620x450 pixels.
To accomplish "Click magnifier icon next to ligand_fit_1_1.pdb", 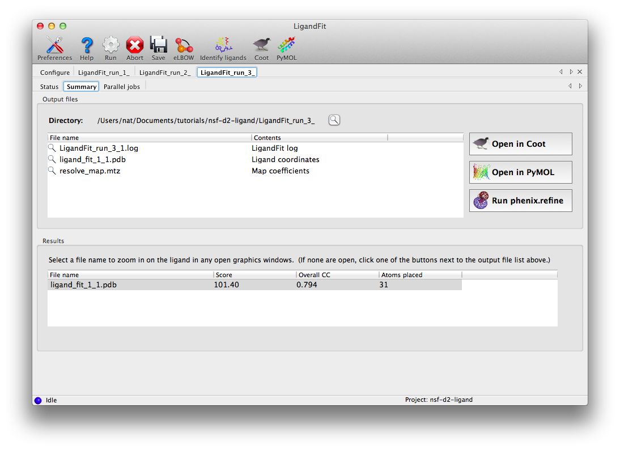I will [x=53, y=159].
